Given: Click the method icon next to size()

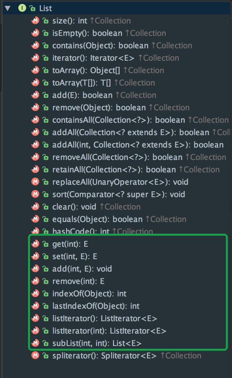Looking at the screenshot, I should pos(35,21).
